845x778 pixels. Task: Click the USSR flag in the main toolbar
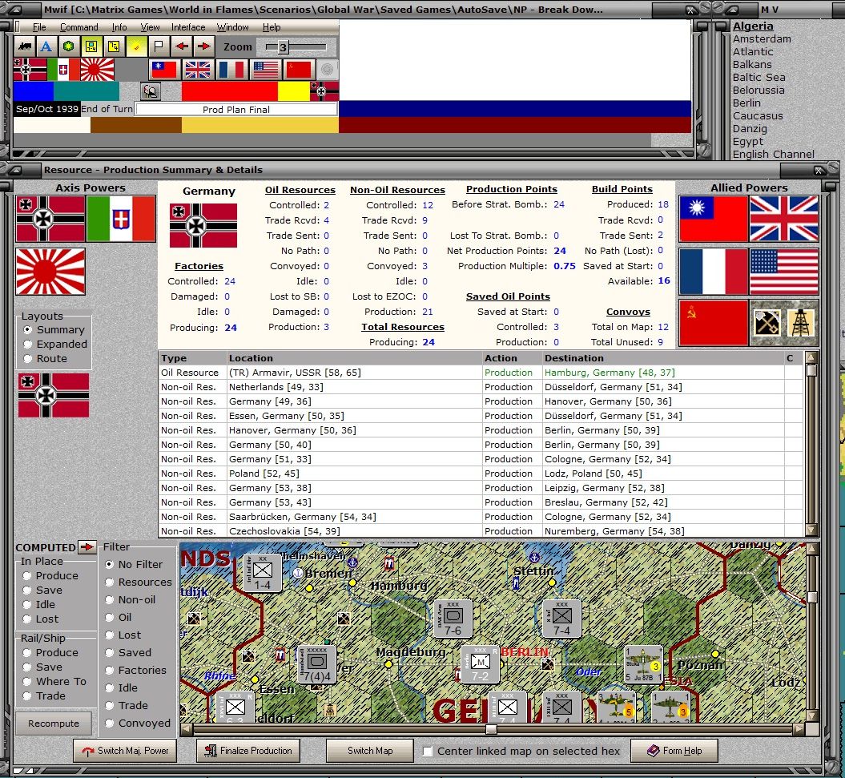coord(299,70)
